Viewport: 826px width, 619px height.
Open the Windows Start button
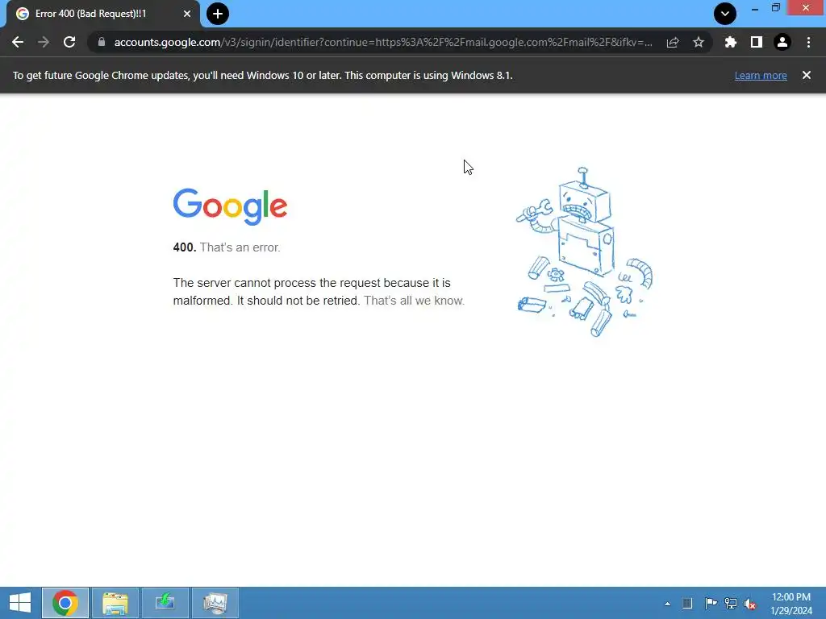[x=20, y=603]
